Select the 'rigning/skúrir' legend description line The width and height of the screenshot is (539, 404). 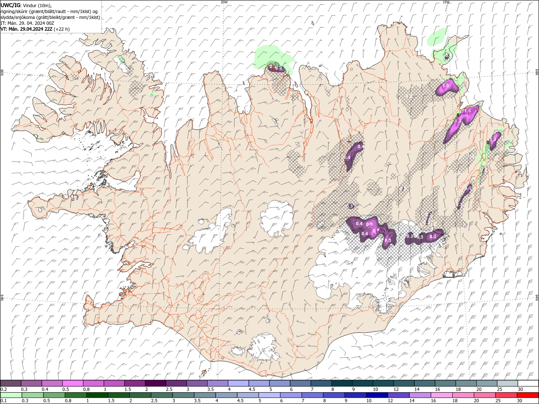pos(49,11)
